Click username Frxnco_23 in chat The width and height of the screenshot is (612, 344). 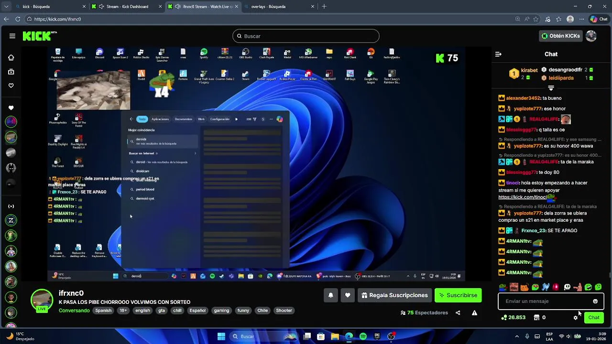click(x=533, y=231)
